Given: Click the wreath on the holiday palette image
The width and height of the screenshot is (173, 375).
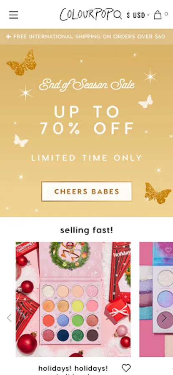Looking at the screenshot, I should pos(69,255).
